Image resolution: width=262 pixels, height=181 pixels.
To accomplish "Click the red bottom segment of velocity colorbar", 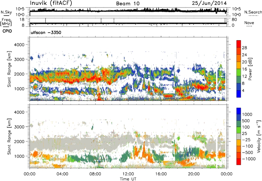I will coord(239,162).
